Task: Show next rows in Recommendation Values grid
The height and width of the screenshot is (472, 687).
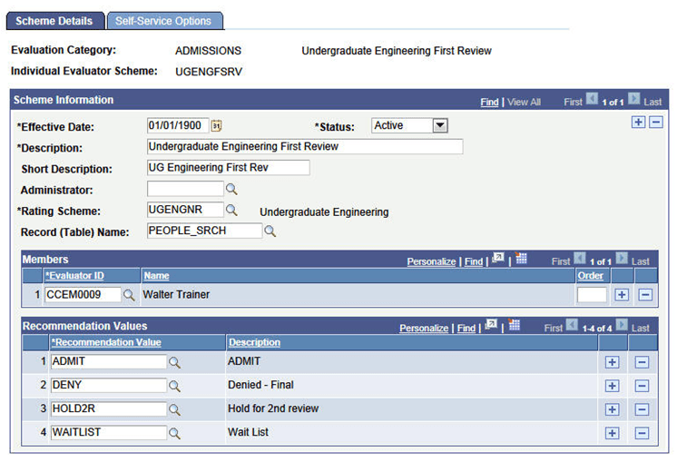Action: tap(622, 325)
